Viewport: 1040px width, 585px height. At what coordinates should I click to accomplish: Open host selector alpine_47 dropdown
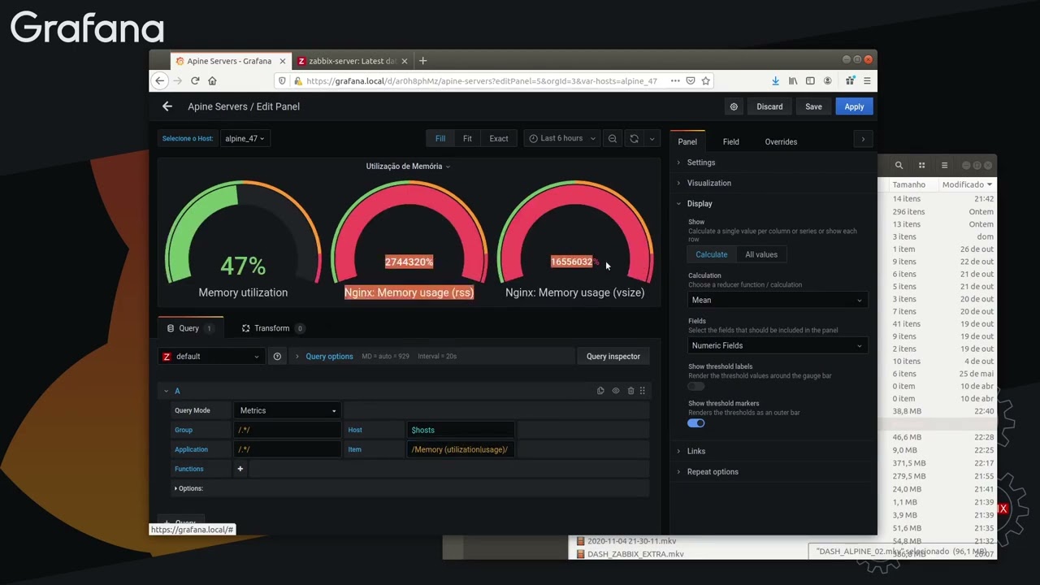245,138
